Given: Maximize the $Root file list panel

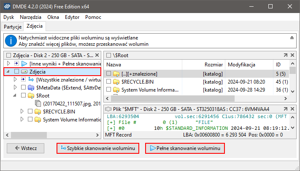Looking at the screenshot, I should (x=286, y=55).
